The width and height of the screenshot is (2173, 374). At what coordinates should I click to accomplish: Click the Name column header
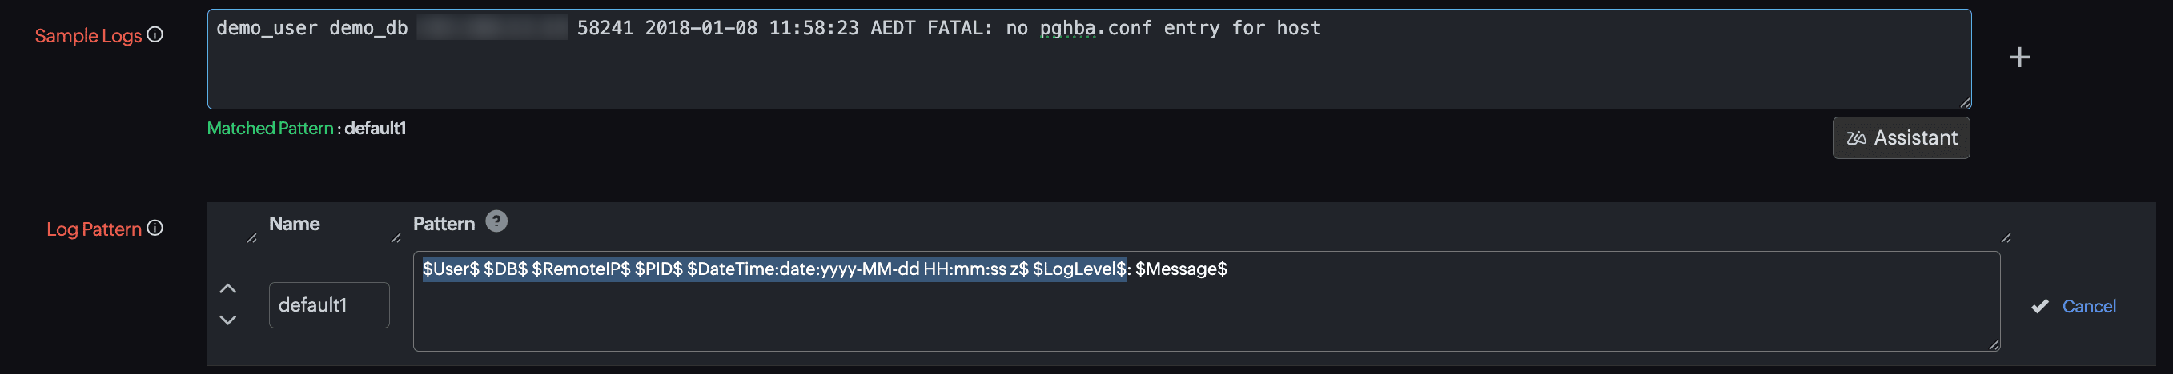(295, 224)
